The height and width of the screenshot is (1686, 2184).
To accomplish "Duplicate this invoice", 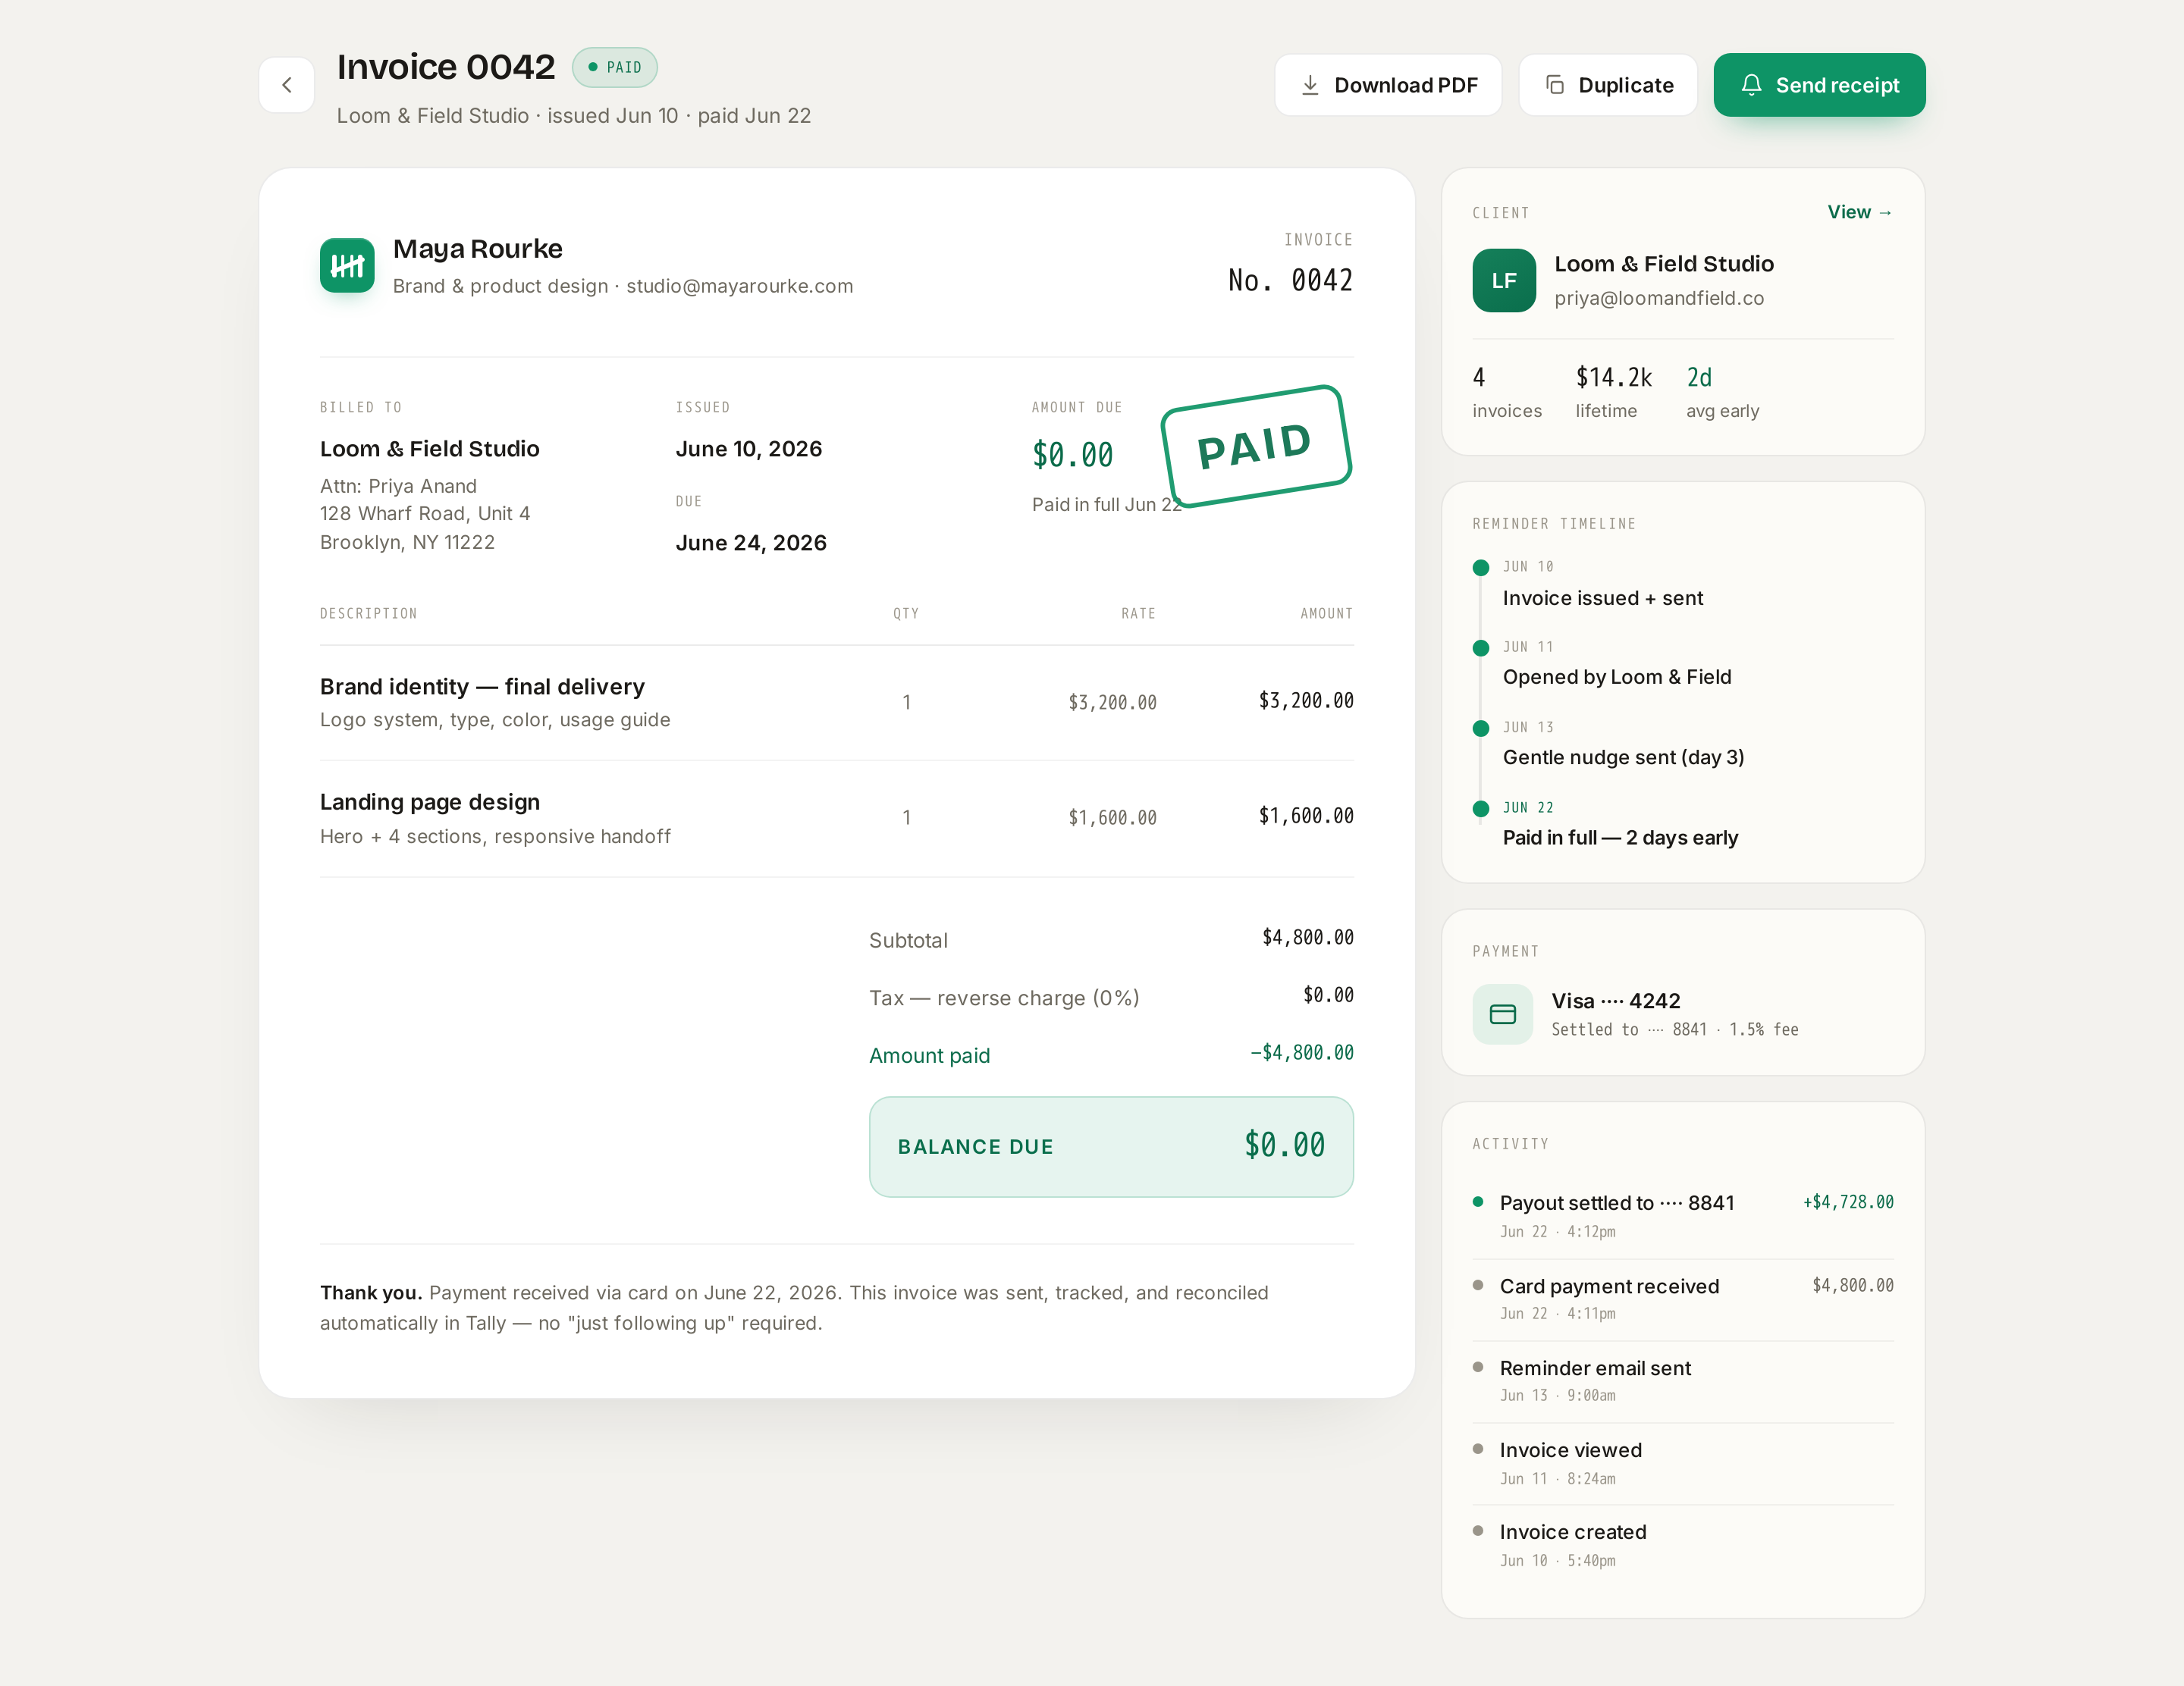I will coord(1608,85).
